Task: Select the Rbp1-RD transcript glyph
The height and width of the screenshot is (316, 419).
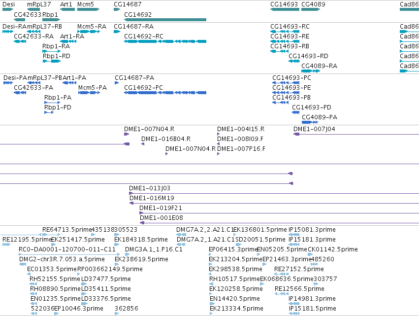Action: tap(52, 61)
